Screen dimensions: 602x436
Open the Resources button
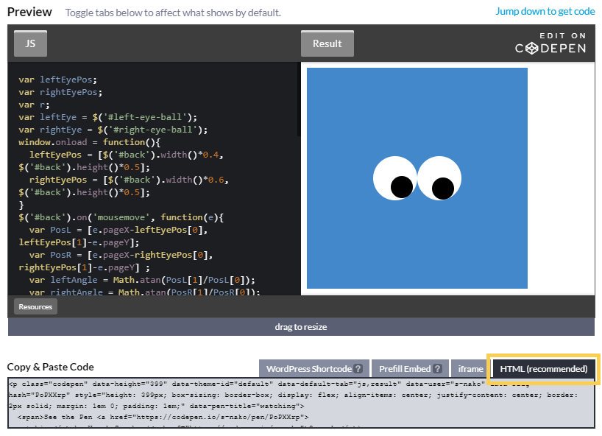(x=35, y=306)
